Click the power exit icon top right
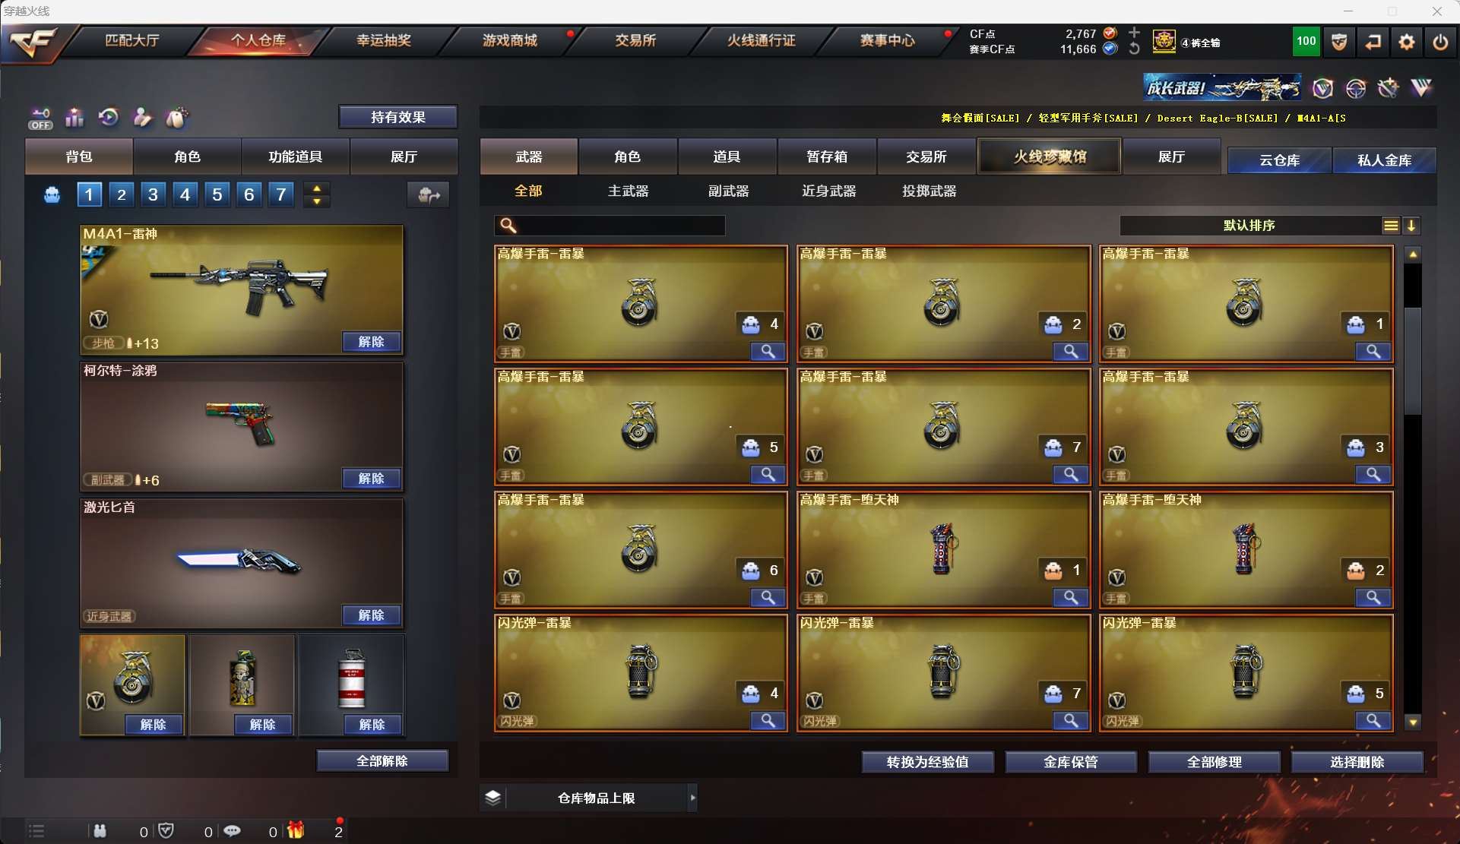 point(1440,43)
